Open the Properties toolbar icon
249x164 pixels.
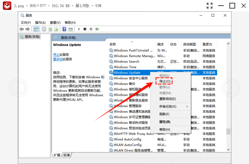(44, 29)
